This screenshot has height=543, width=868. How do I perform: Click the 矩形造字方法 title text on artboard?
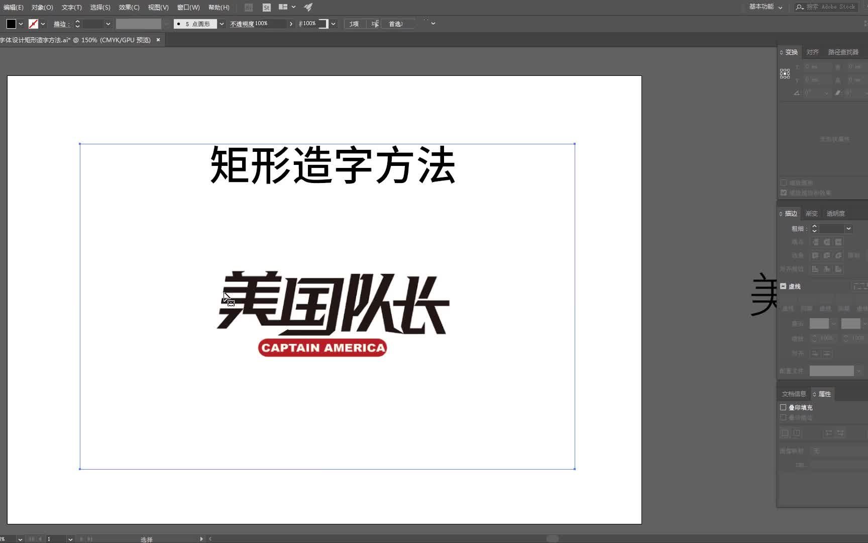333,165
